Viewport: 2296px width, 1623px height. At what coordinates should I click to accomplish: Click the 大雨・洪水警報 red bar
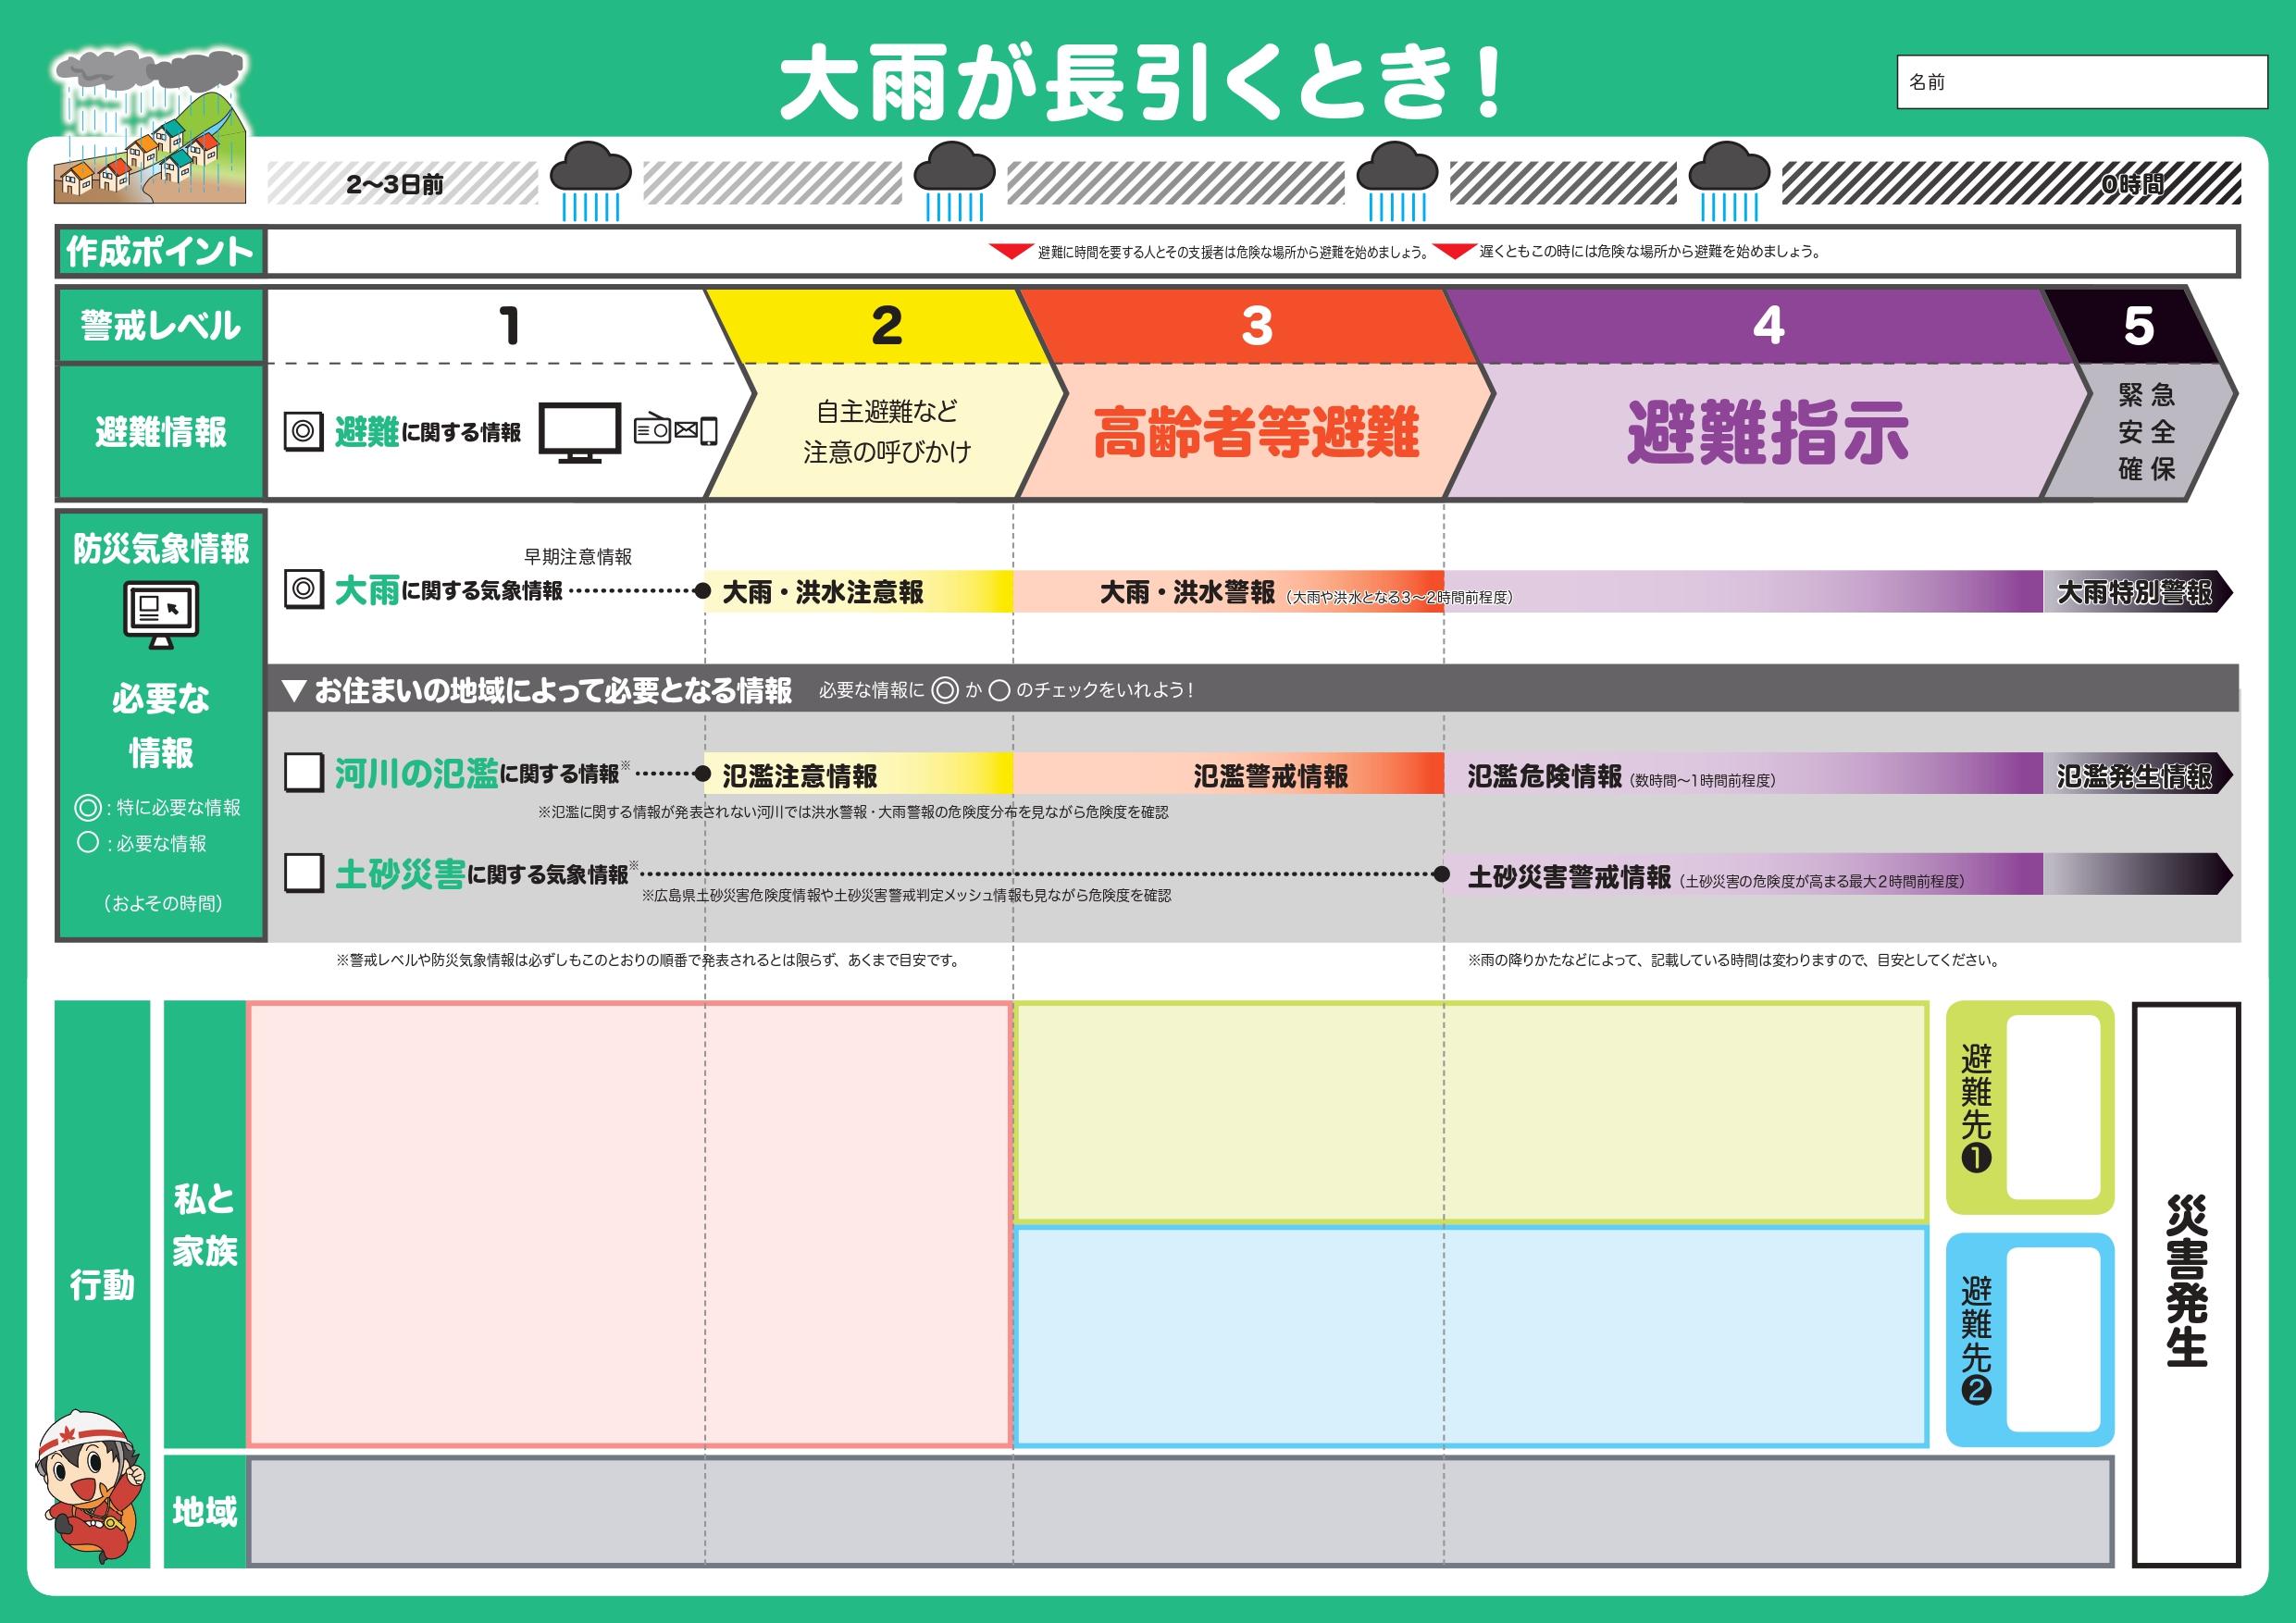point(1228,591)
